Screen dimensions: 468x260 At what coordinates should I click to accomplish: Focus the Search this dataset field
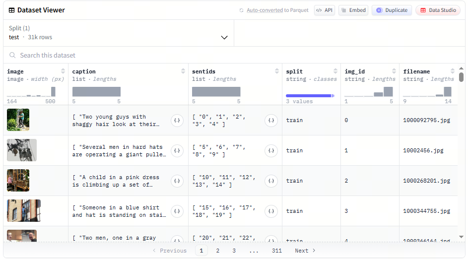tap(234, 55)
